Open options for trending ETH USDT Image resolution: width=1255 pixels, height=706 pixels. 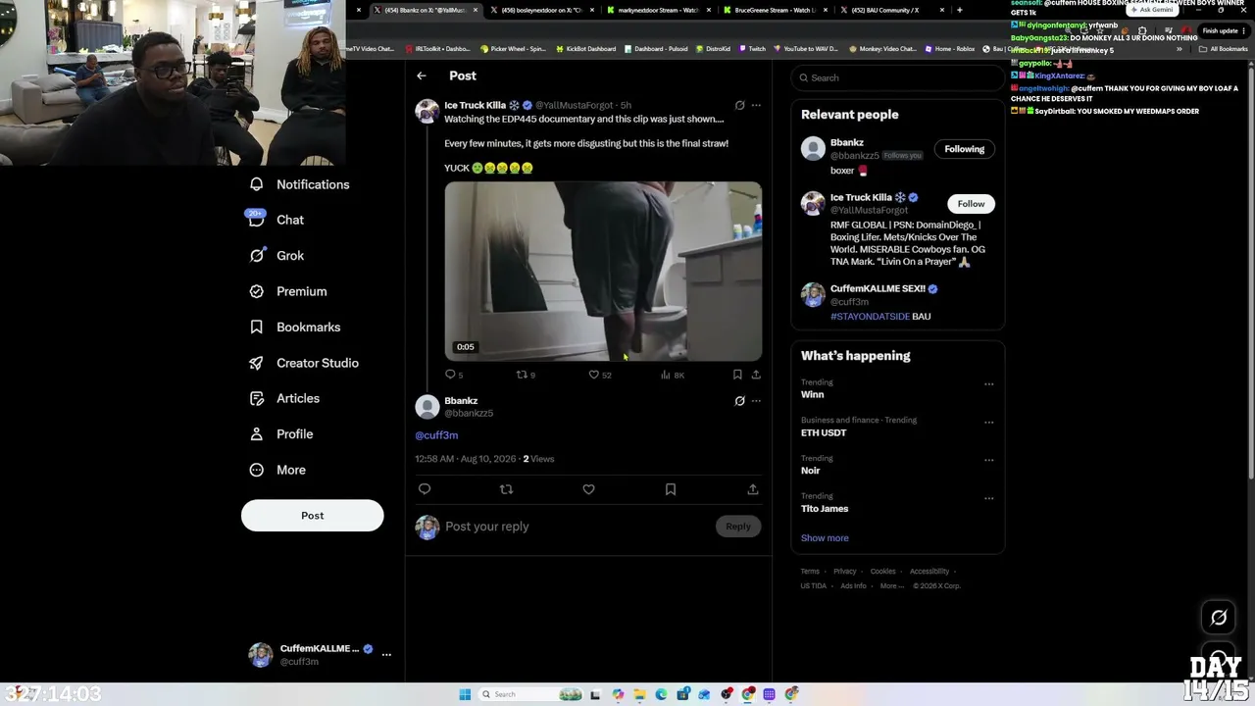988,423
